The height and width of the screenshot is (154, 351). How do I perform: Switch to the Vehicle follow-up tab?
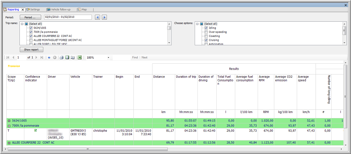pyautogui.click(x=59, y=10)
